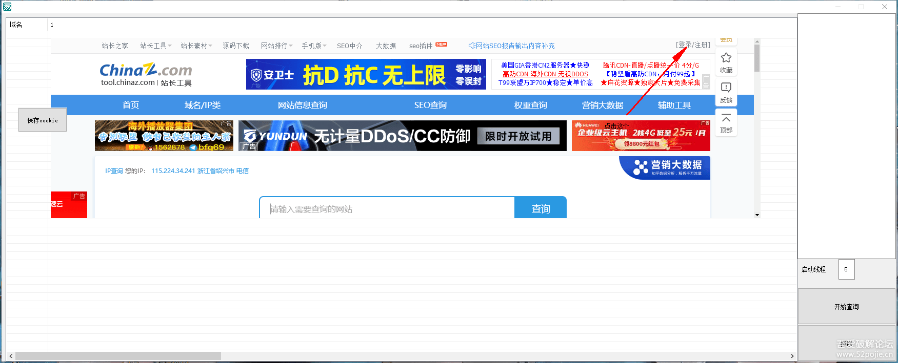Click the 保存cookie button
898x363 pixels.
click(43, 120)
